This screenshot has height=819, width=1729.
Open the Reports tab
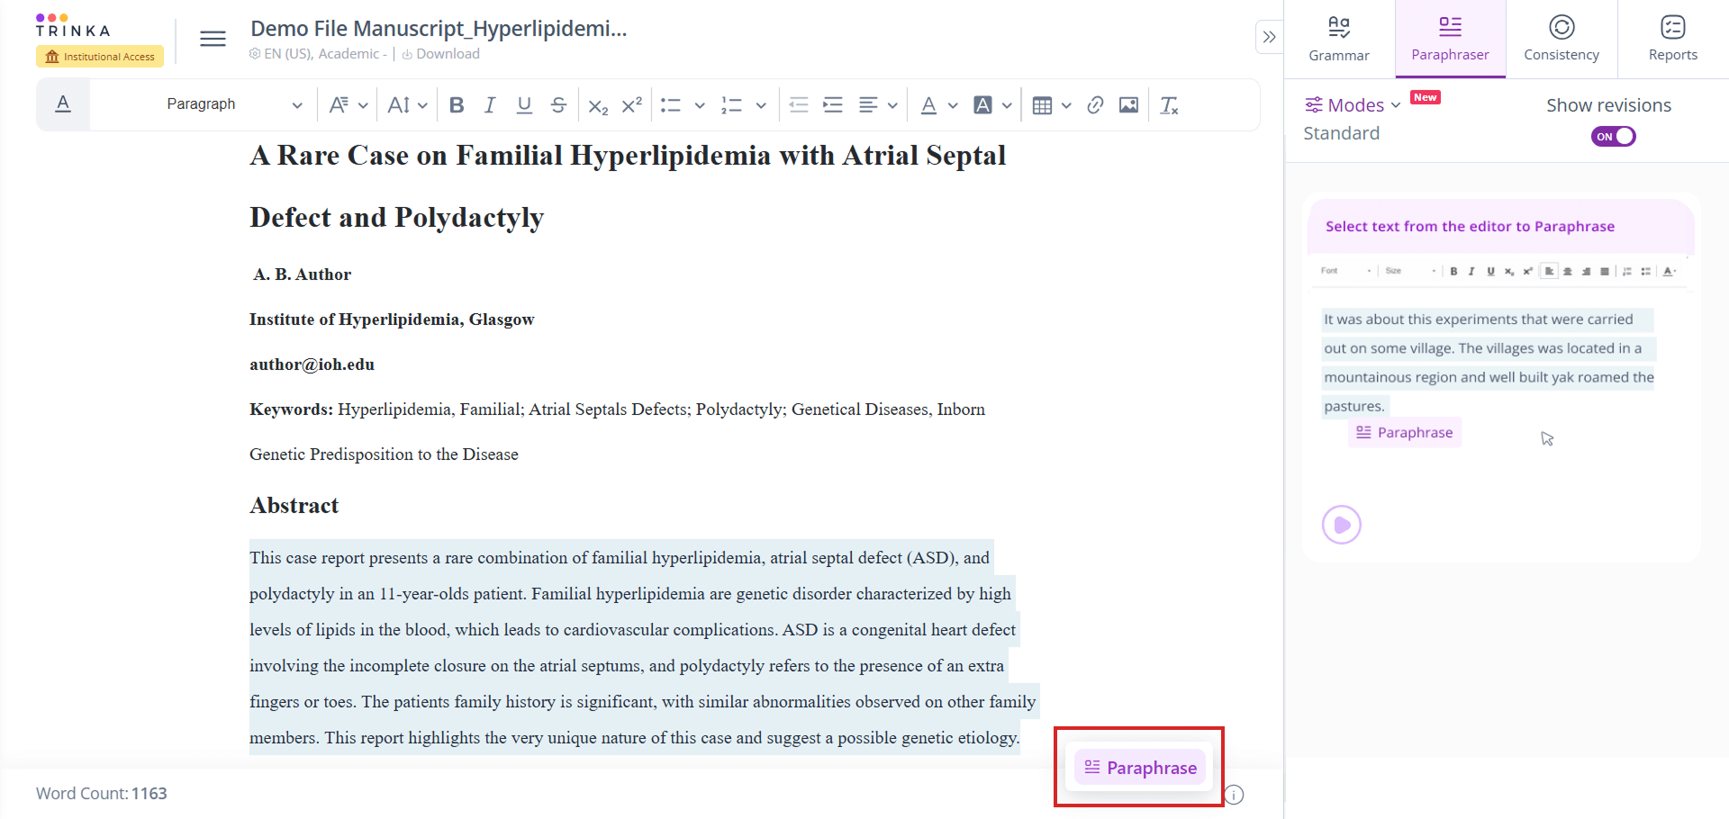click(x=1673, y=39)
